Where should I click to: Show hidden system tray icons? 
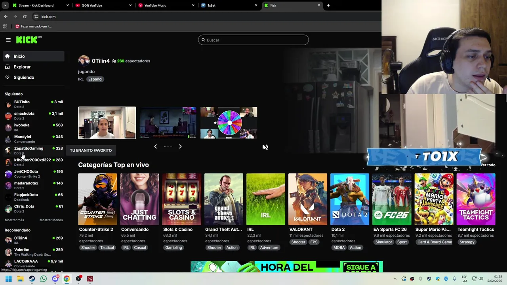[x=395, y=279]
